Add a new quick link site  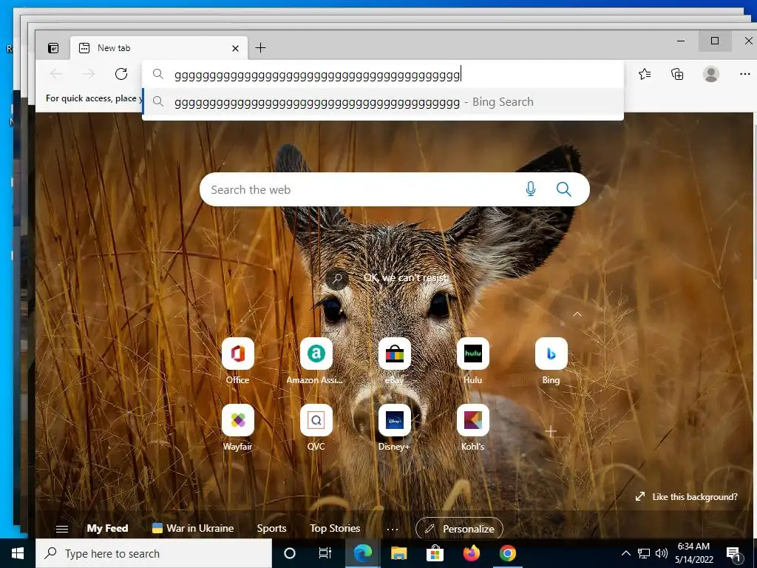click(x=551, y=431)
